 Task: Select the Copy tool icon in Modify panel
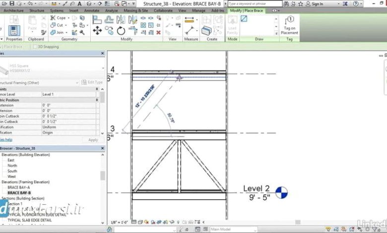[x=109, y=31]
